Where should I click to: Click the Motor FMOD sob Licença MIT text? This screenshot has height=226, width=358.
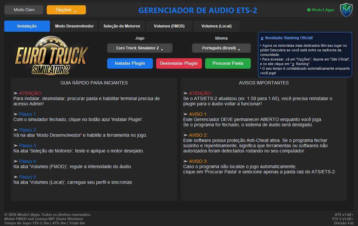44,219
